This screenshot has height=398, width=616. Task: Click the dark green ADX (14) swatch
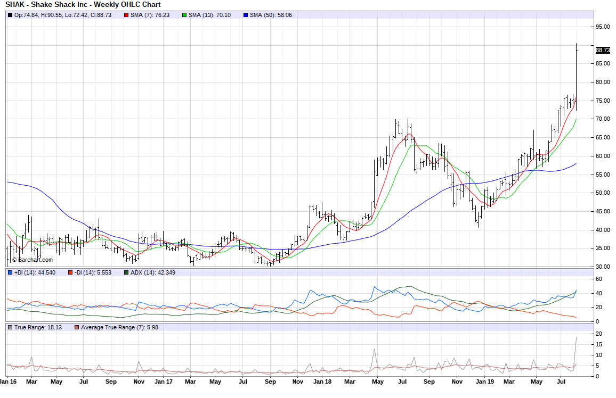(x=126, y=272)
